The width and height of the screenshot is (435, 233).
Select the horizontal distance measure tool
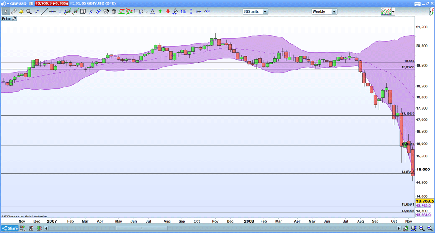[x=198, y=12]
